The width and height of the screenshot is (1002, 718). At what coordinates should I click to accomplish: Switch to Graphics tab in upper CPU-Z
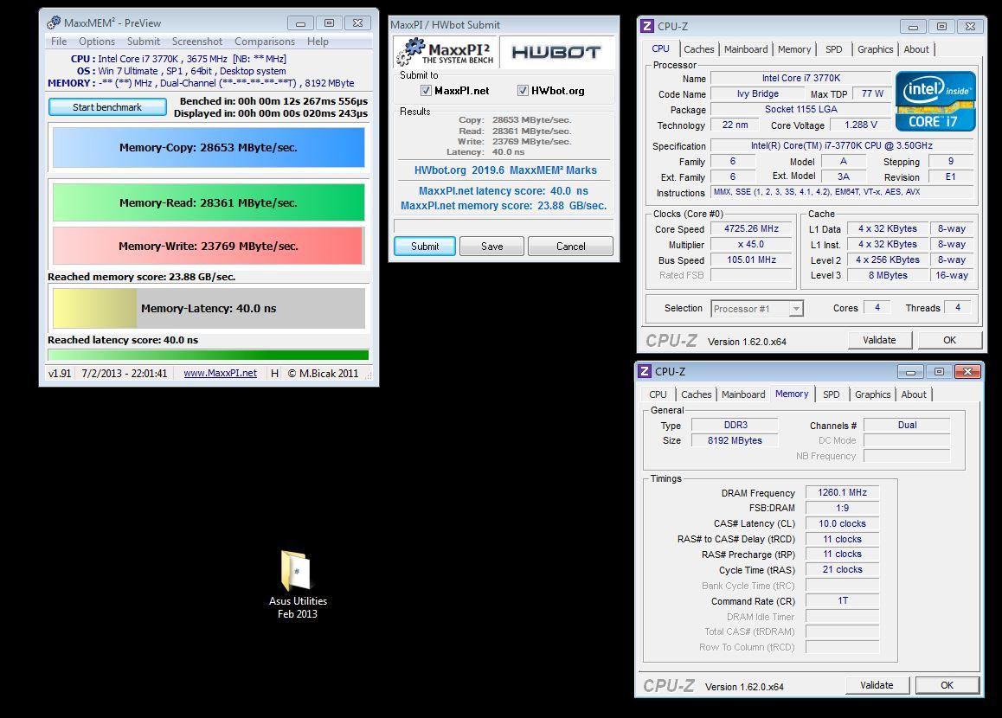click(x=875, y=49)
